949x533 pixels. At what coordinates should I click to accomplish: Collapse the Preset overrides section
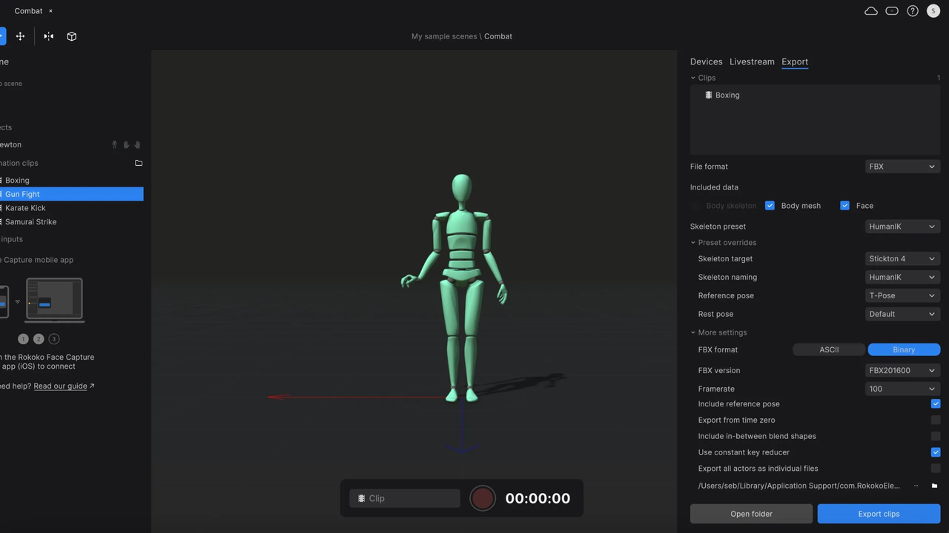(x=692, y=242)
